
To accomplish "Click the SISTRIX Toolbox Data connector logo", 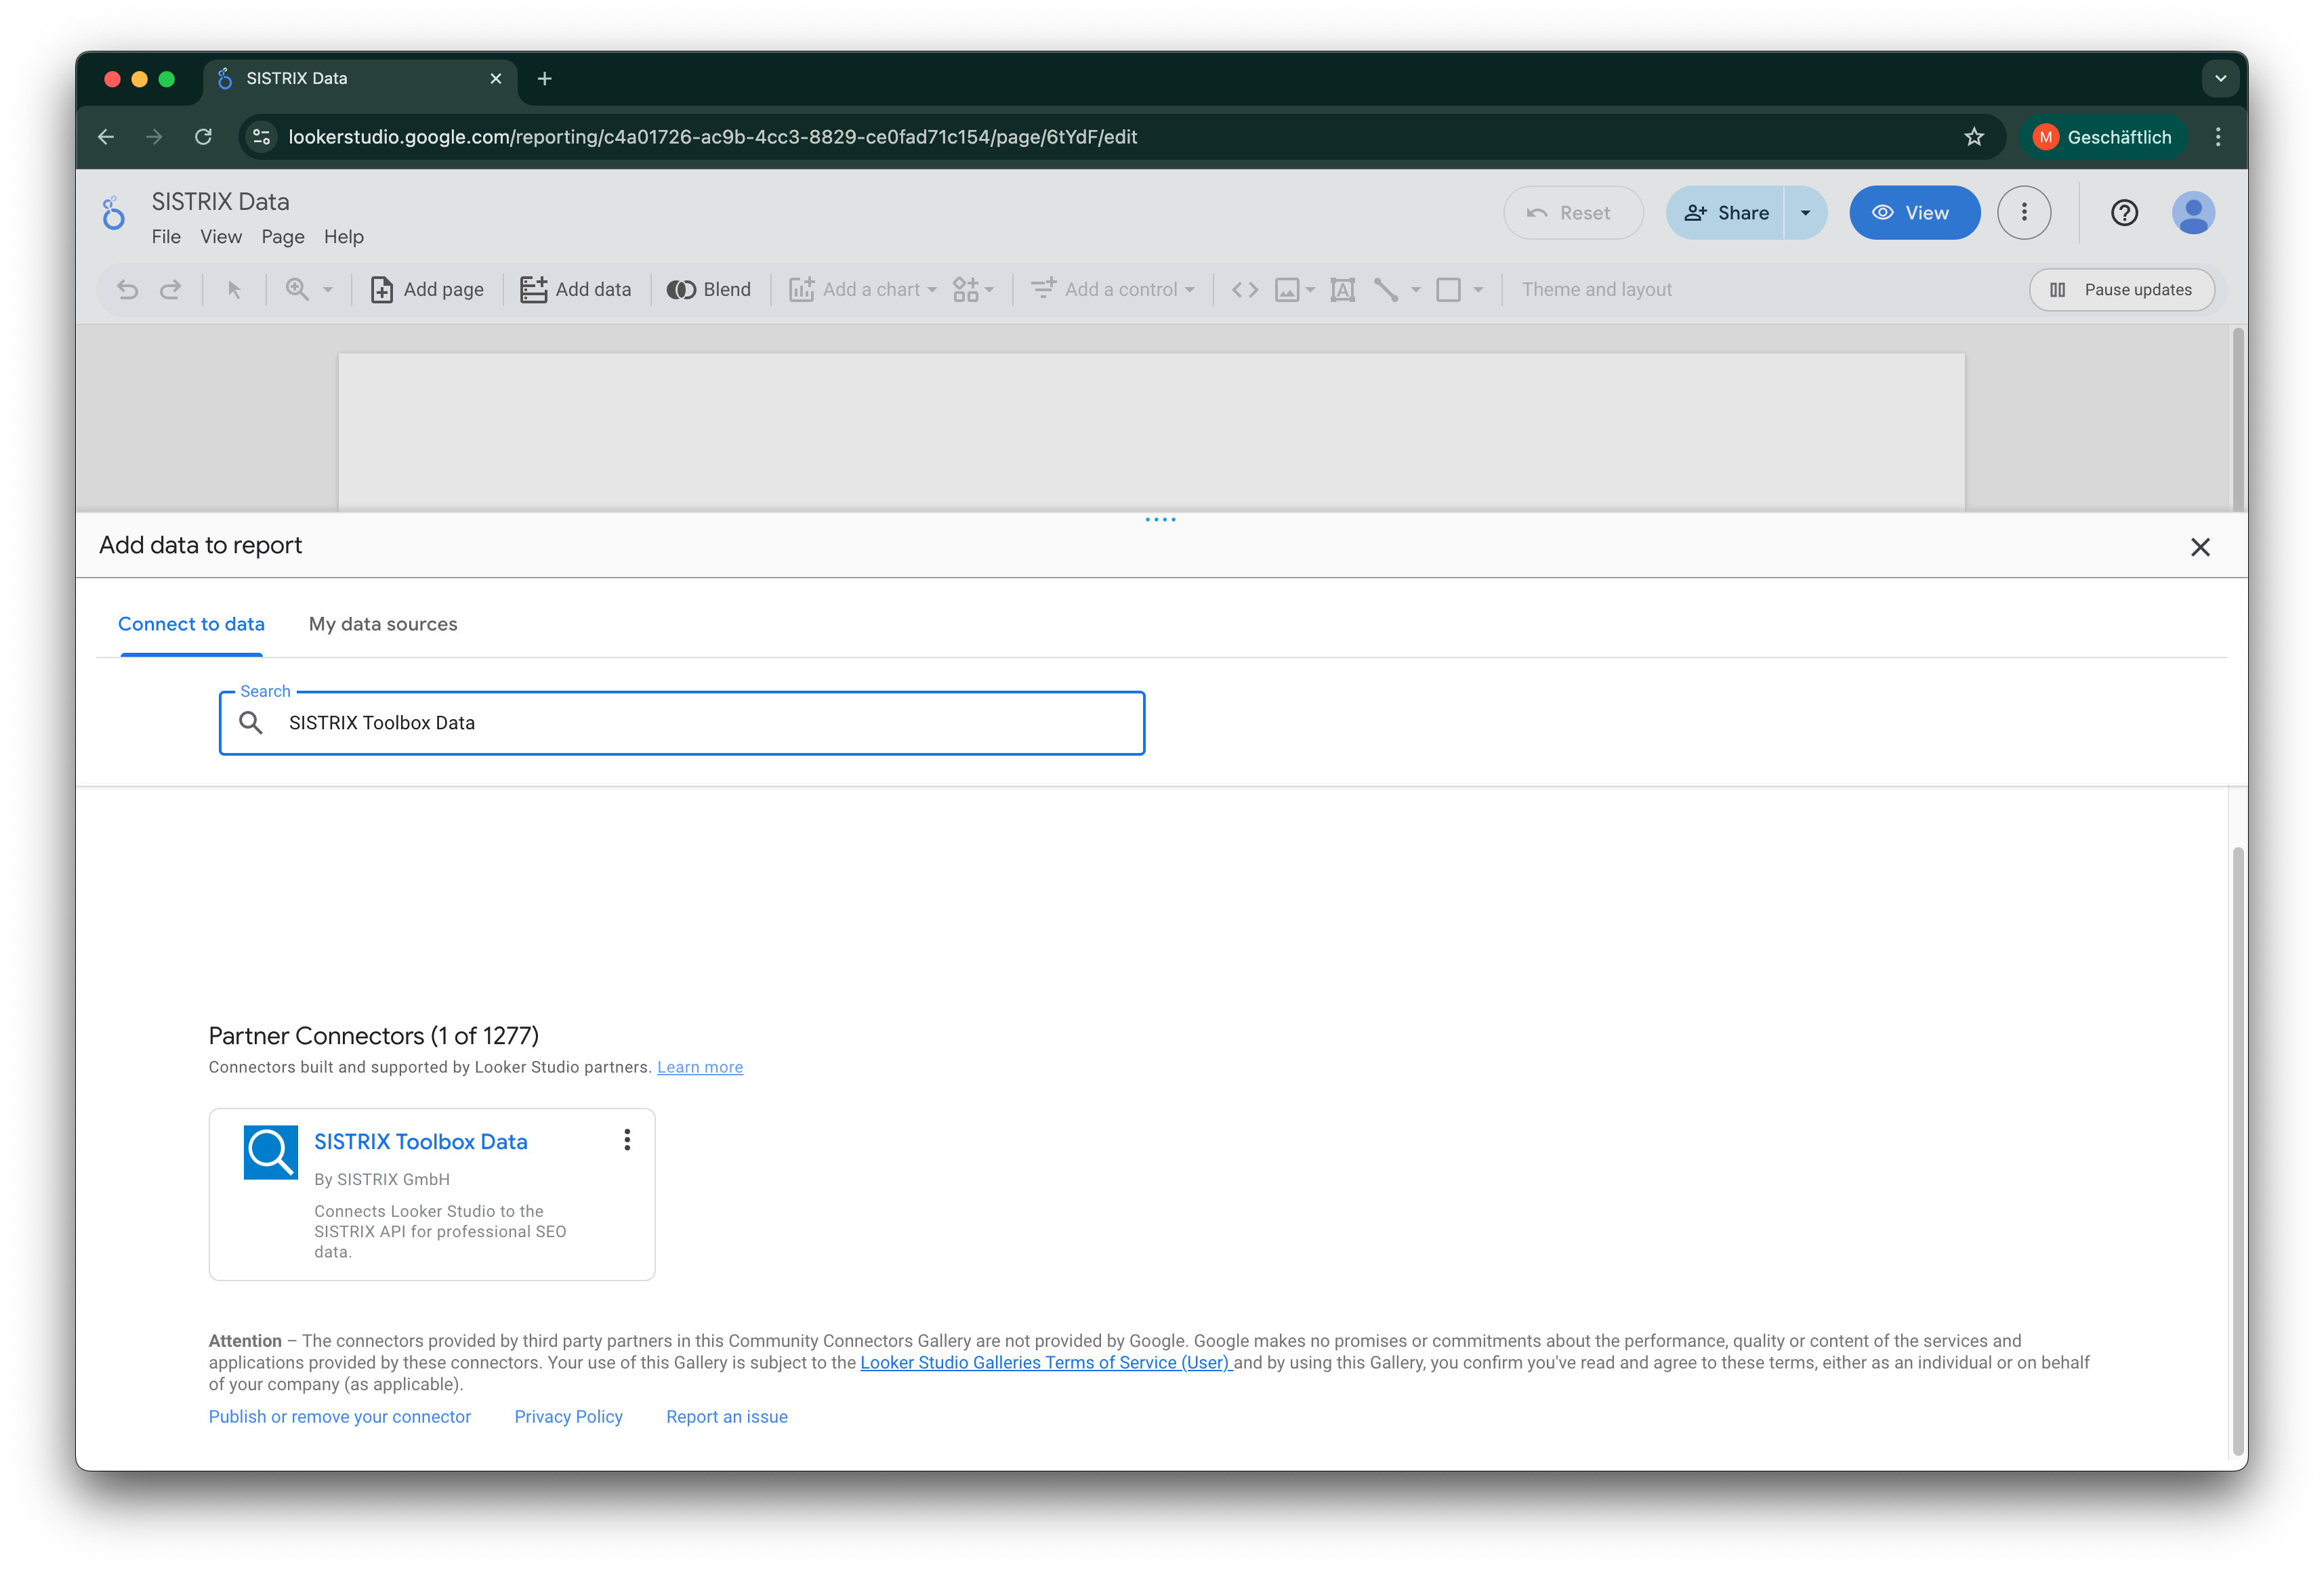I will pos(271,1153).
